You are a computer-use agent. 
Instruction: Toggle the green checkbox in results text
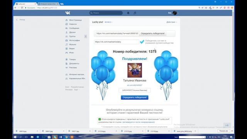pyautogui.click(x=100, y=119)
